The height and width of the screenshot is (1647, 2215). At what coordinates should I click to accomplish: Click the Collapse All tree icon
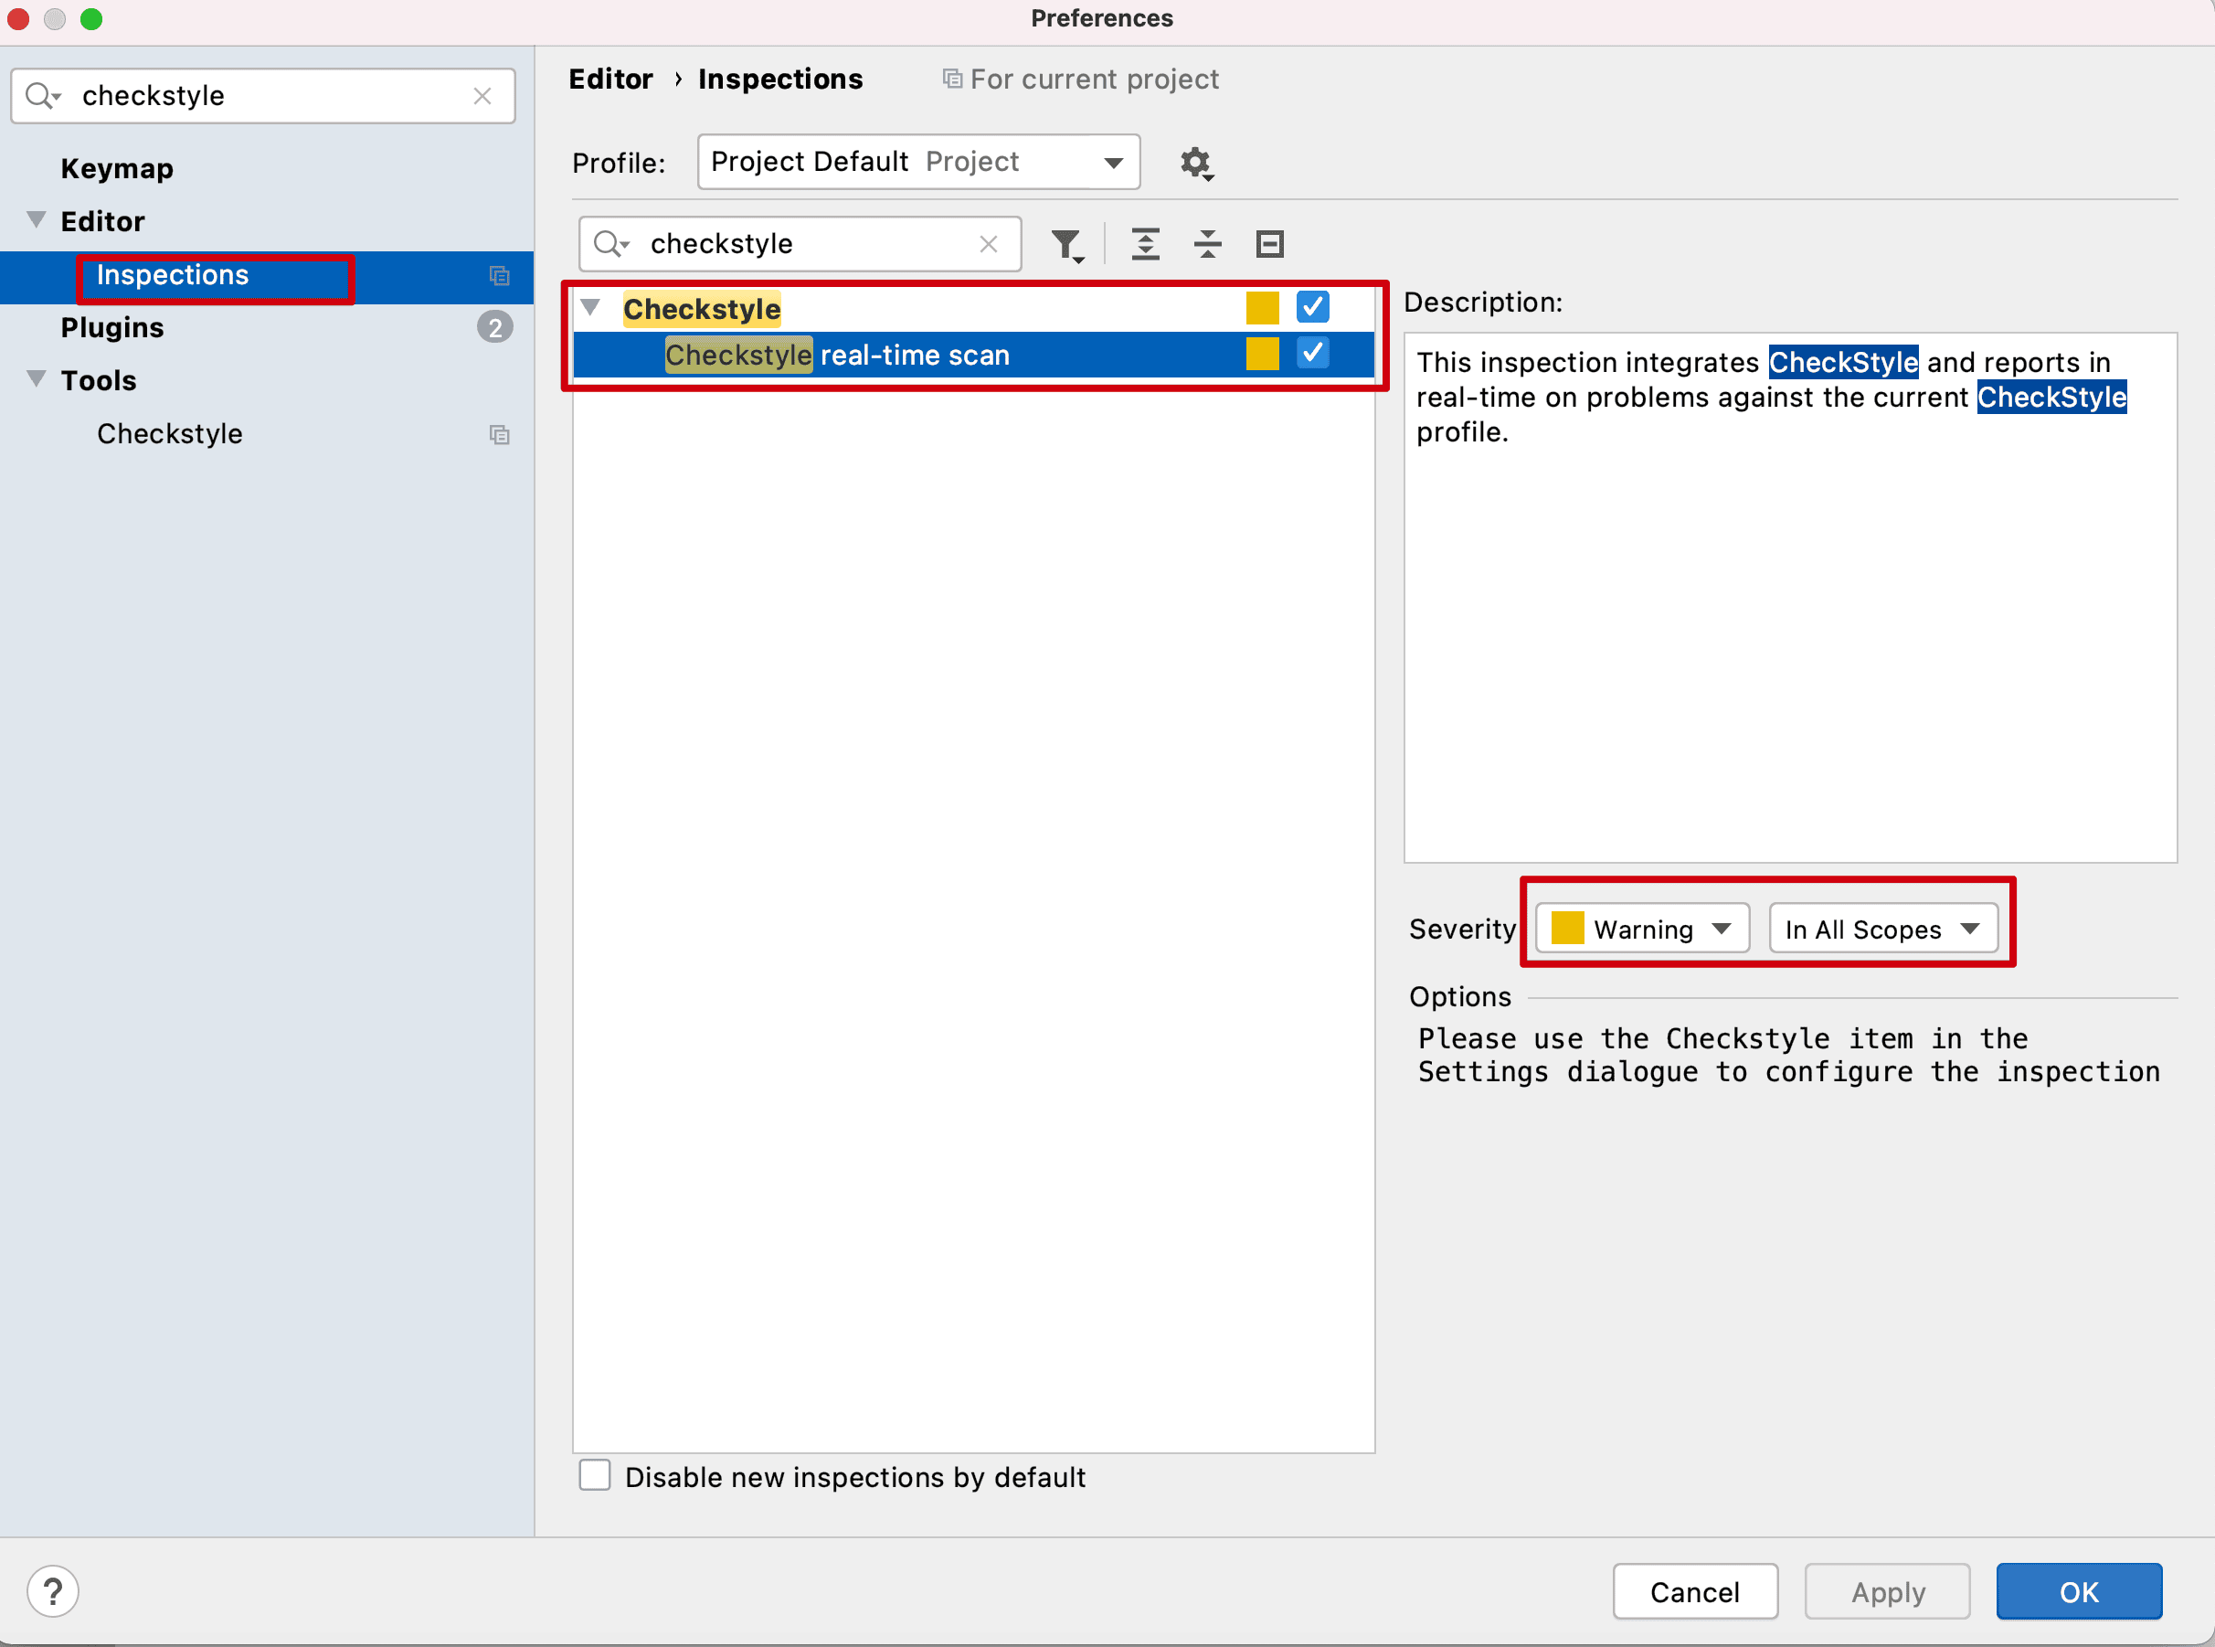point(1207,244)
